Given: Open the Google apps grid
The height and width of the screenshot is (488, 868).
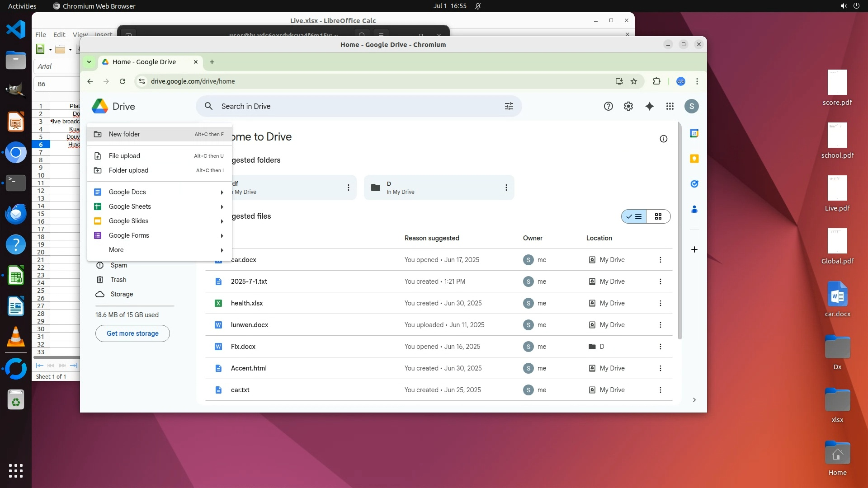Looking at the screenshot, I should 670,106.
